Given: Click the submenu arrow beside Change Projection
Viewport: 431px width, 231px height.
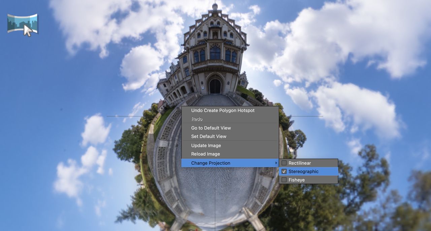Looking at the screenshot, I should 276,163.
